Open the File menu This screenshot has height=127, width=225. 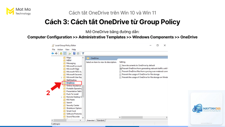click(54, 50)
